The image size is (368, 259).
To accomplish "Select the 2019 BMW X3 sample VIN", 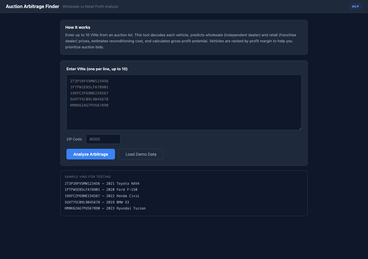I will [x=97, y=202].
